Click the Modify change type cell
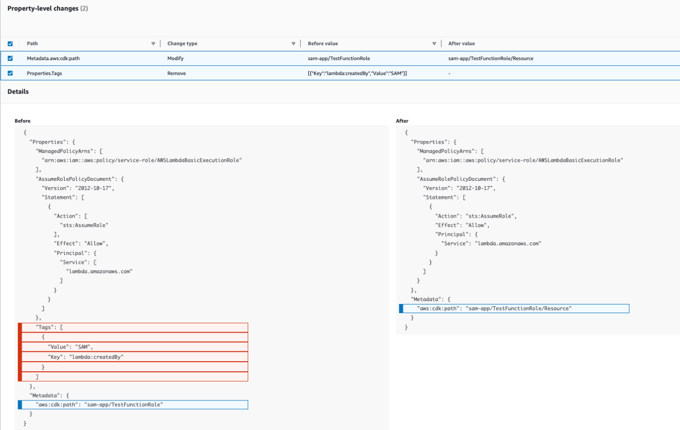The image size is (680, 430). click(x=175, y=58)
